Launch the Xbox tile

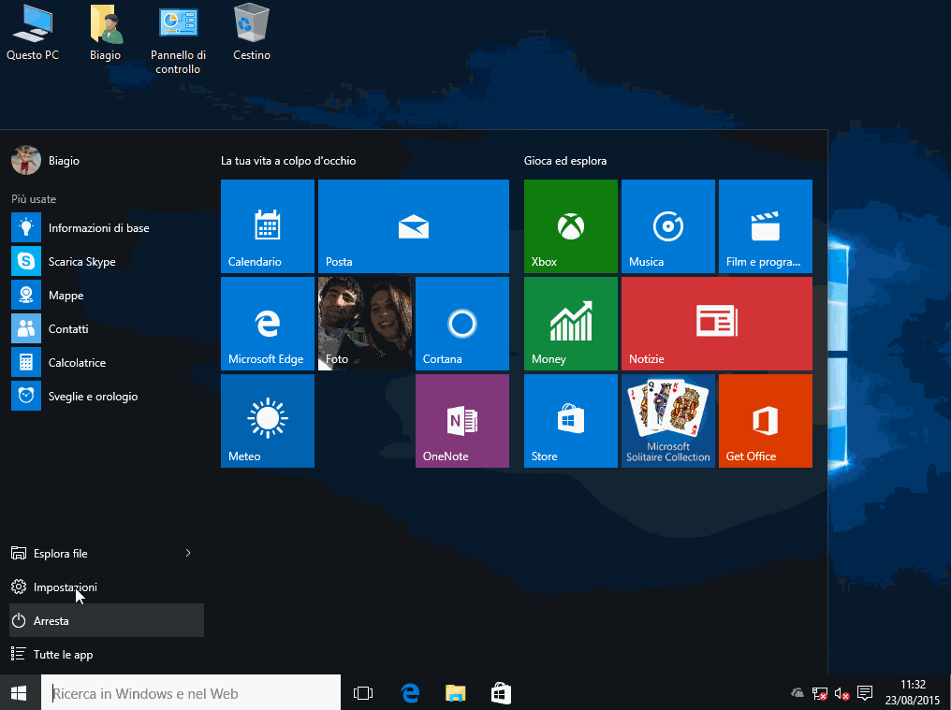pos(570,226)
